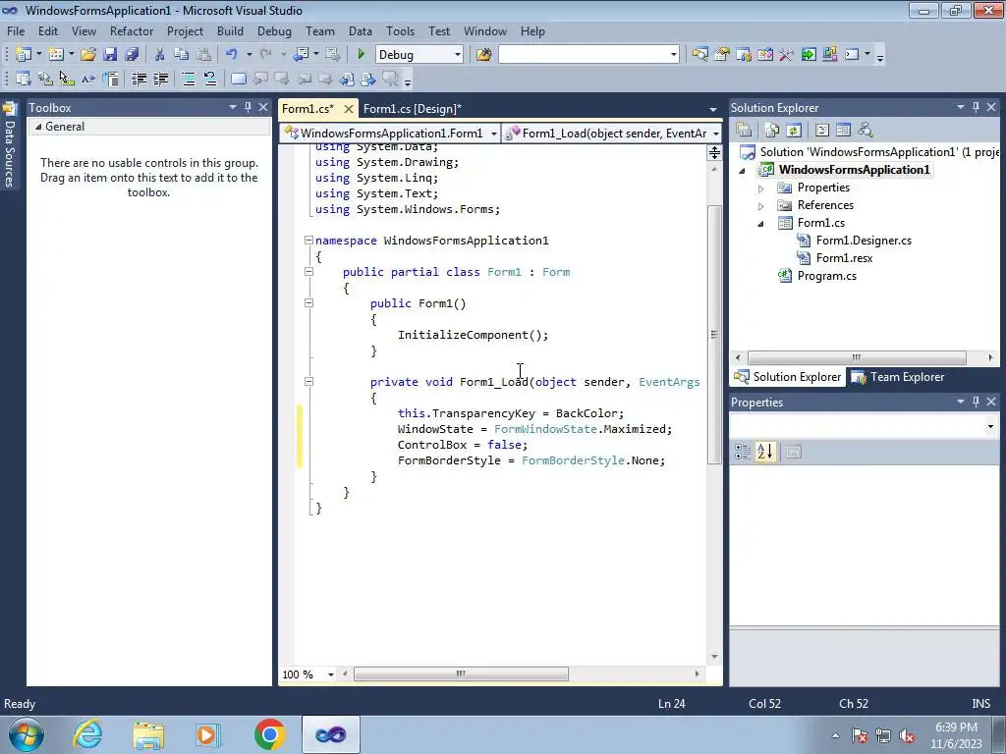Click the New Project toolbar icon
The image size is (1006, 754).
(24, 55)
